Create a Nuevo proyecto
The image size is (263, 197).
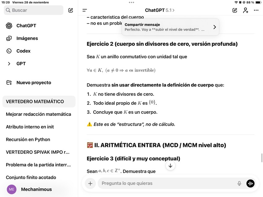click(33, 83)
